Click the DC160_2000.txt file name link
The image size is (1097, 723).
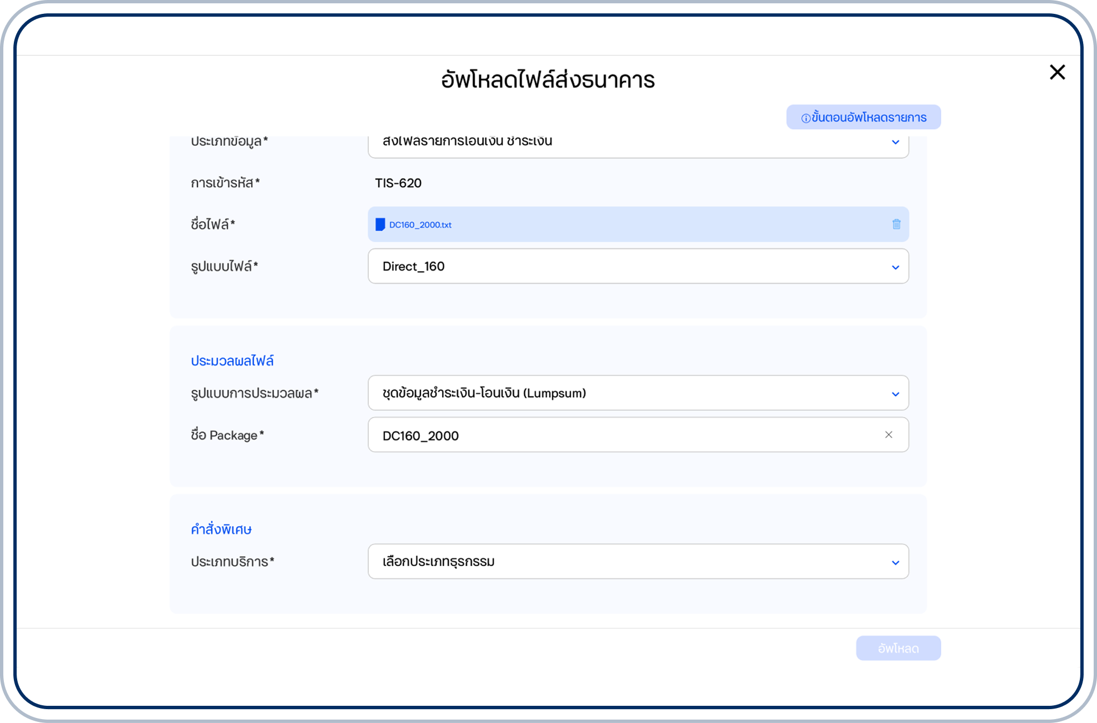(420, 225)
